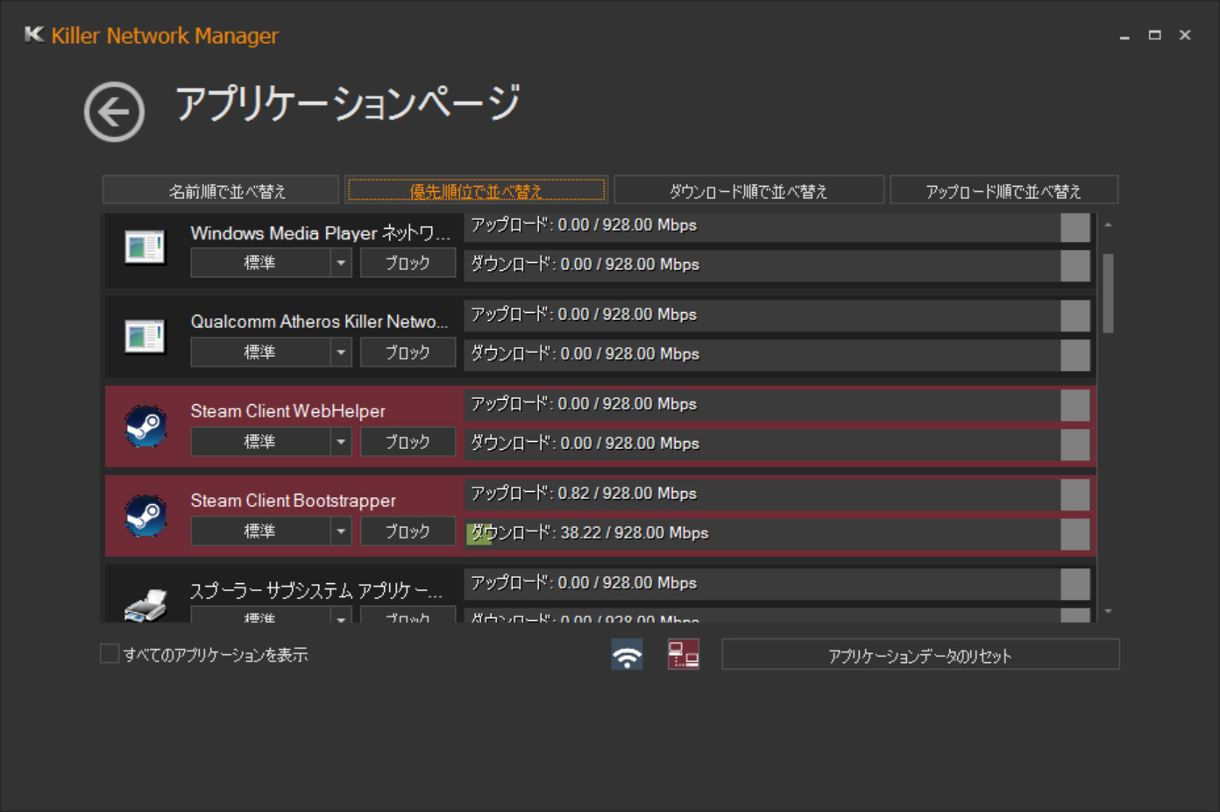This screenshot has height=812, width=1220.
Task: Select the Qualcomm Atheros Killer Netwo... name
Action: point(319,322)
